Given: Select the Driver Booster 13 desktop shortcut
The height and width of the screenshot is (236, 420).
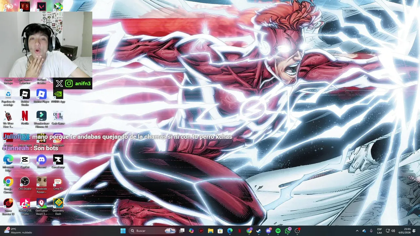Looking at the screenshot, I should pos(8,207).
